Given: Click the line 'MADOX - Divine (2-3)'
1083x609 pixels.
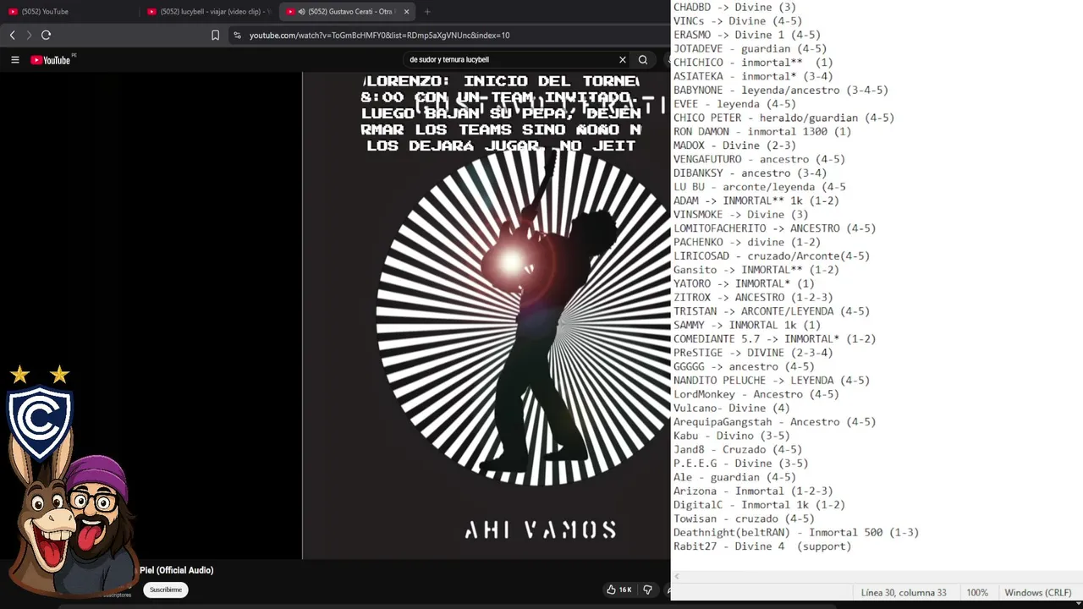Looking at the screenshot, I should [x=734, y=145].
